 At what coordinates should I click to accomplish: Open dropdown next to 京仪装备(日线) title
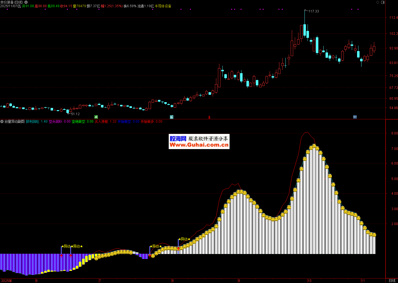26,2
